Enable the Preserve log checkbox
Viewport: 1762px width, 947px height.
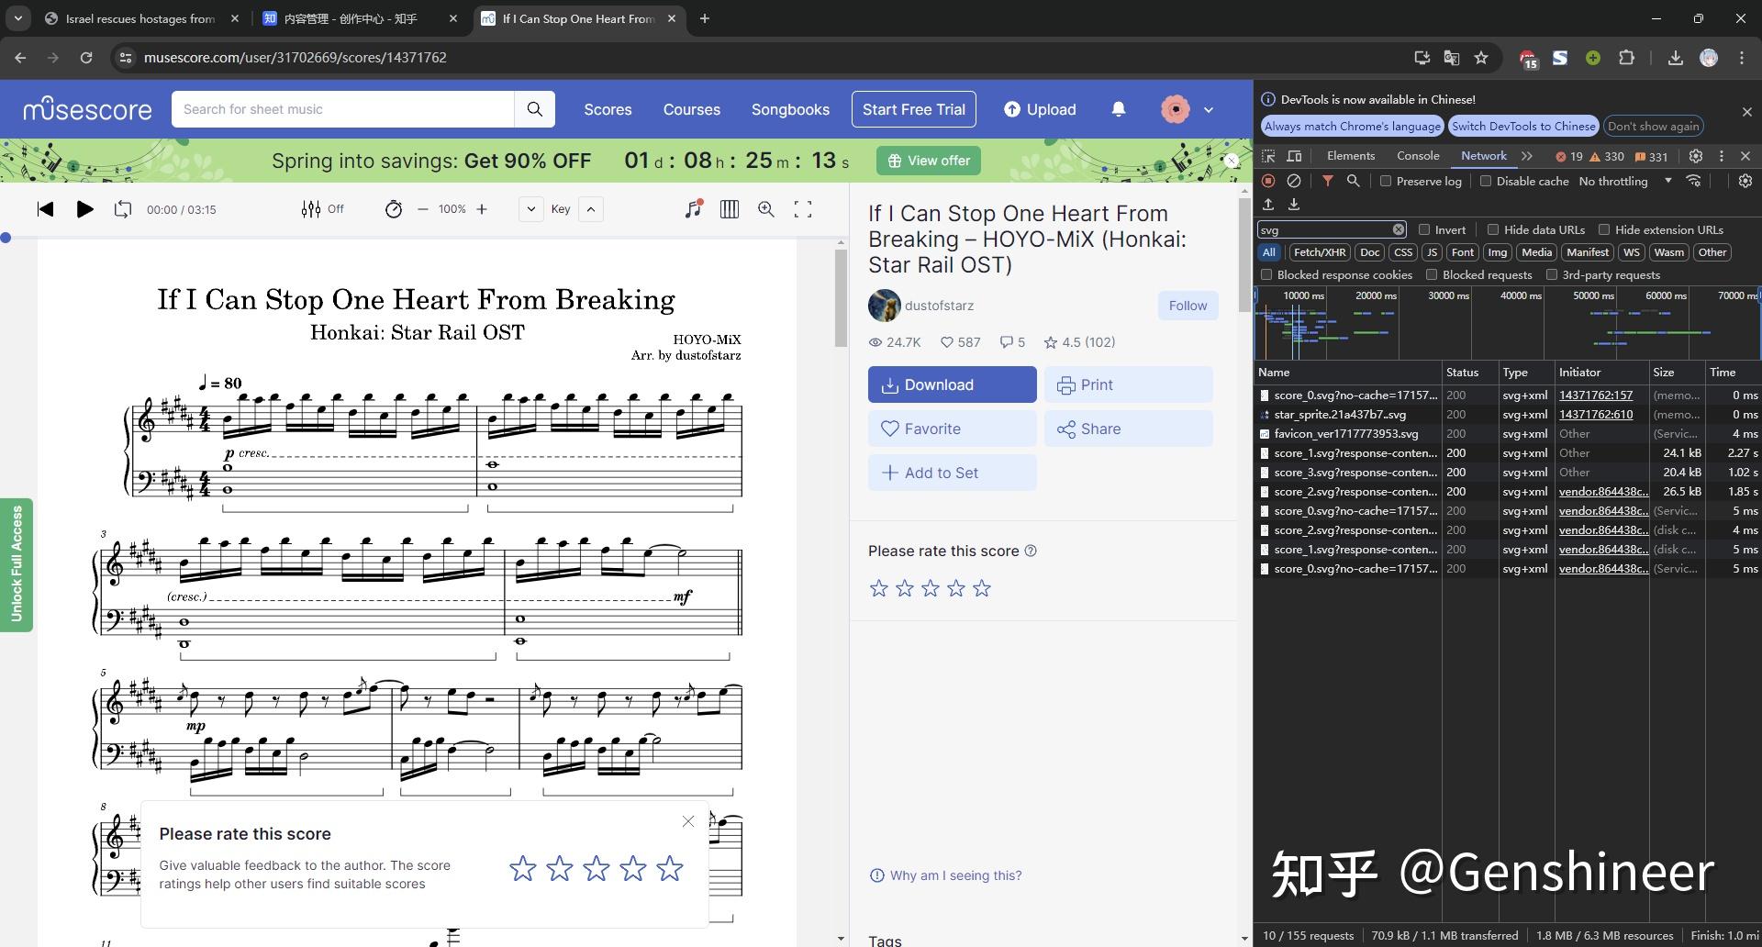[1387, 181]
